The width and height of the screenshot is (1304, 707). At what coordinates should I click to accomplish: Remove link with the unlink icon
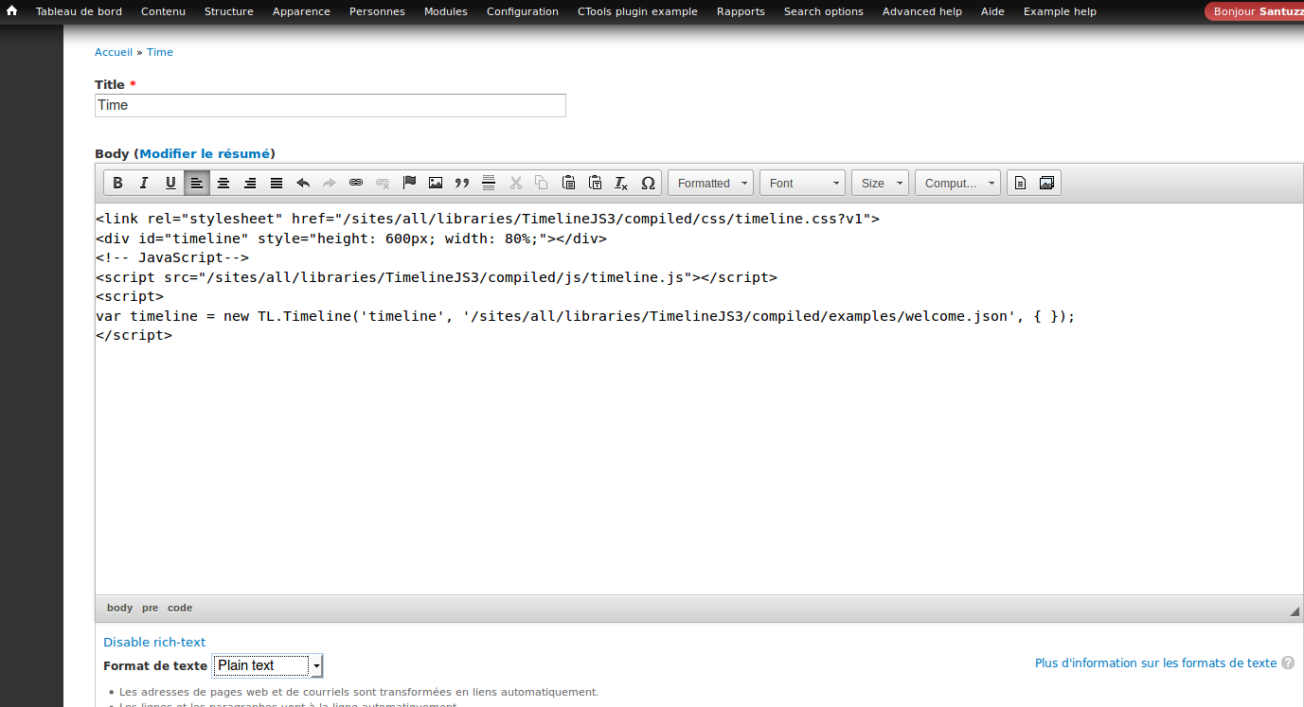(383, 183)
